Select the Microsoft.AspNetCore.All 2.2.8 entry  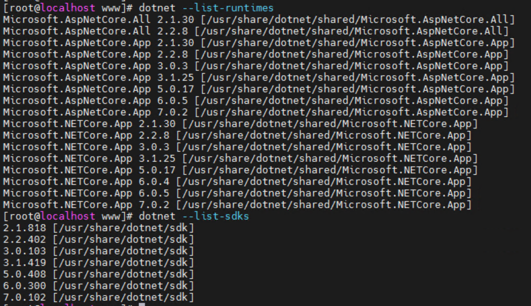[255, 31]
